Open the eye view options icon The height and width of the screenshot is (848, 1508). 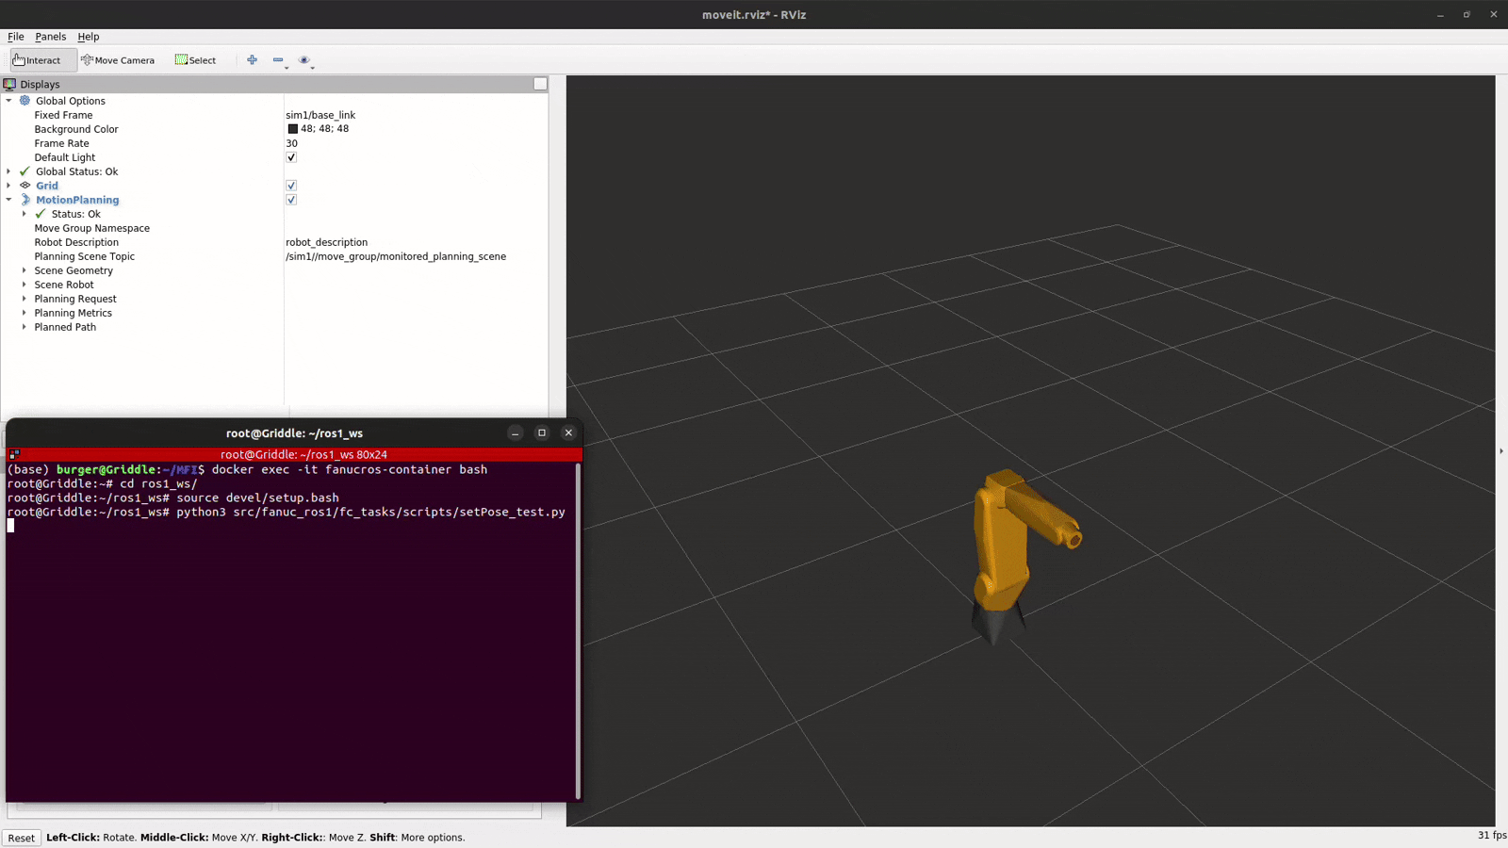coord(303,60)
